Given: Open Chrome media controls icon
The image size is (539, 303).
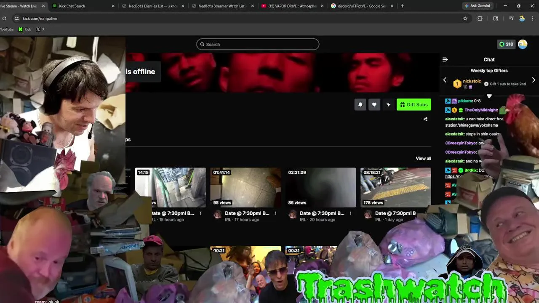Looking at the screenshot, I should click(512, 19).
